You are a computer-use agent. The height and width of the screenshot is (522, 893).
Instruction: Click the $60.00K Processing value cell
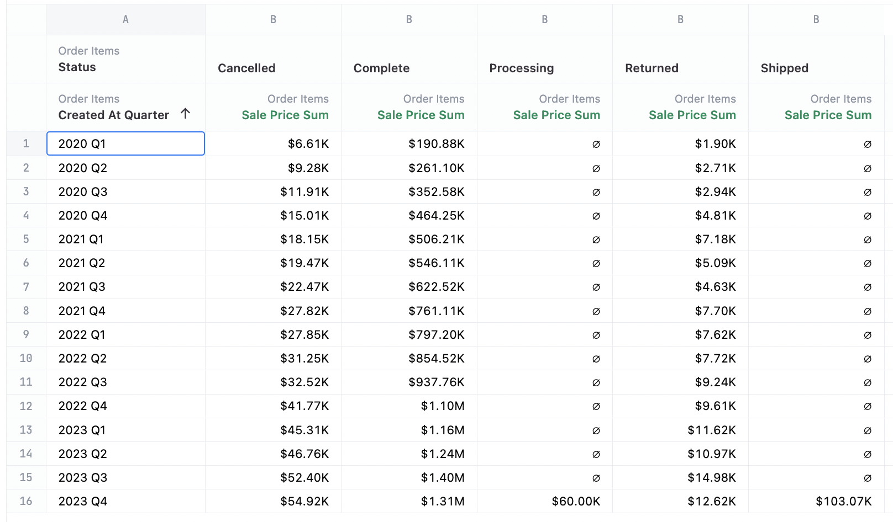click(x=575, y=501)
